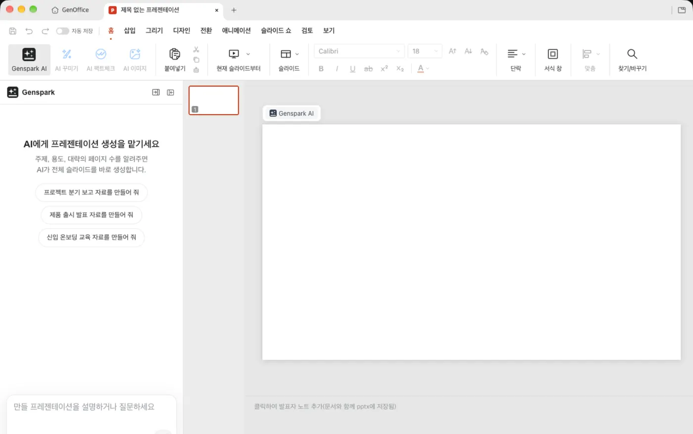Click the save icon in the quick toolbar
This screenshot has width=693, height=434.
pyautogui.click(x=13, y=31)
